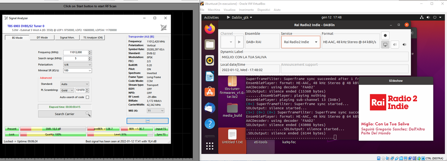Switch to the DT Mode tab

click(42, 37)
